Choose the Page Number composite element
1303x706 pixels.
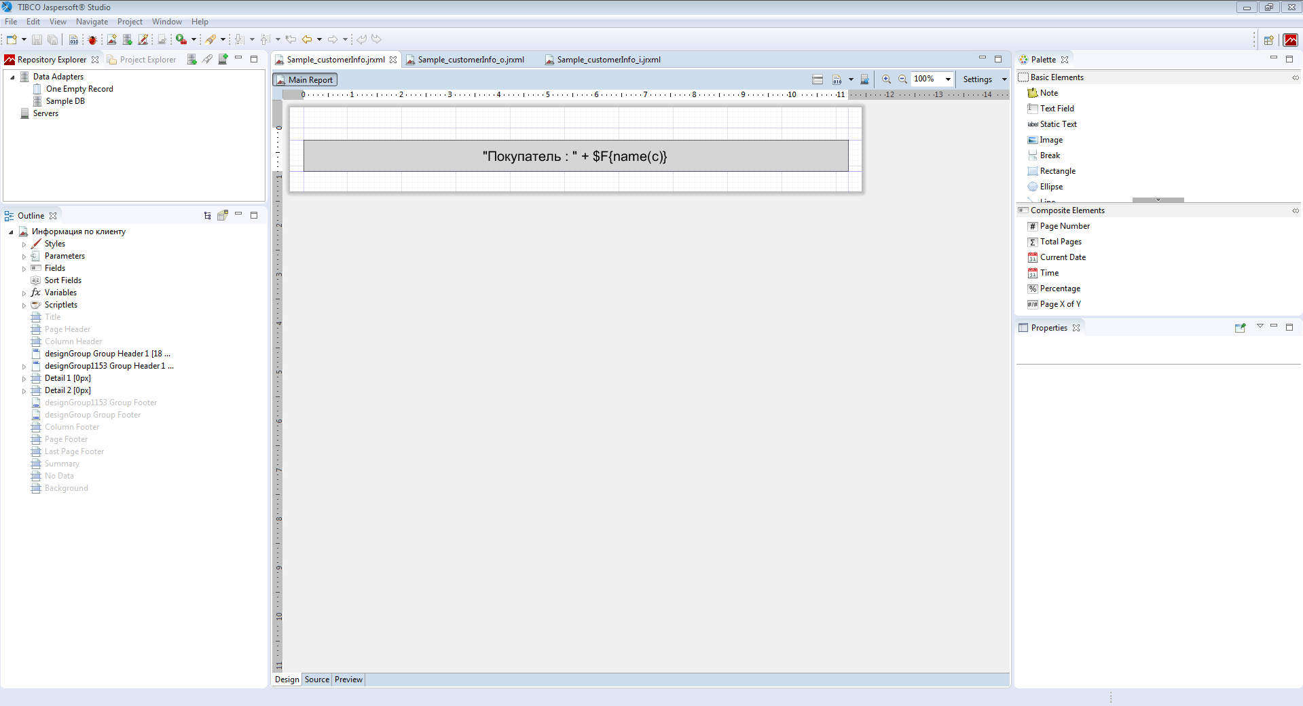pyautogui.click(x=1064, y=226)
